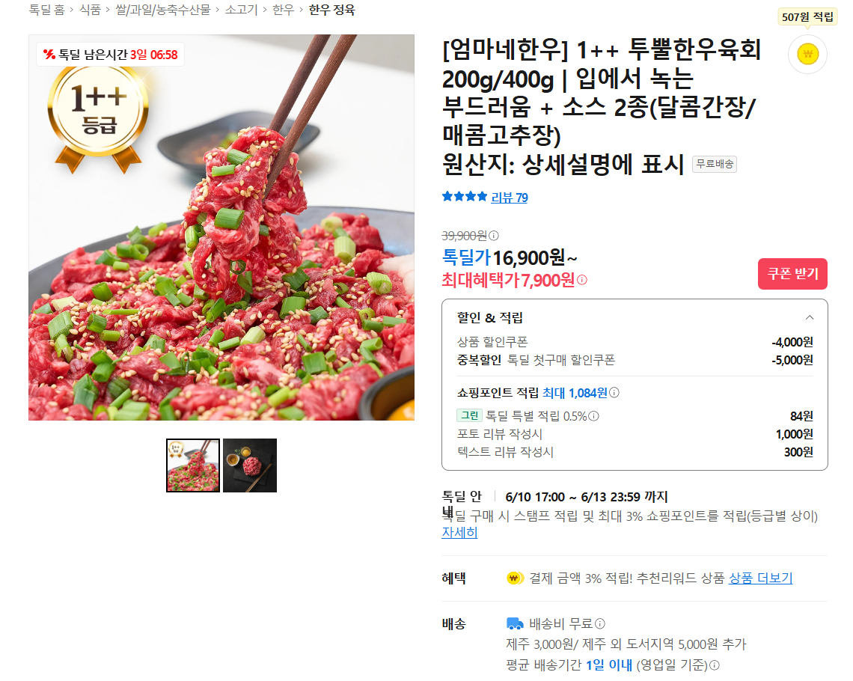Screen dimensions: 853x681
Task: Click info icon after 평균 배송기간 영업일 기준
Action: tap(715, 665)
